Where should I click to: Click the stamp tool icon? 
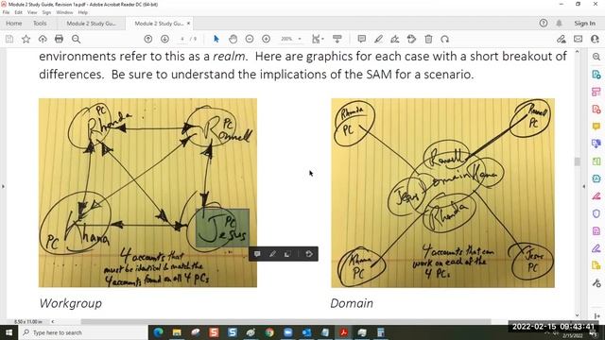[412, 39]
